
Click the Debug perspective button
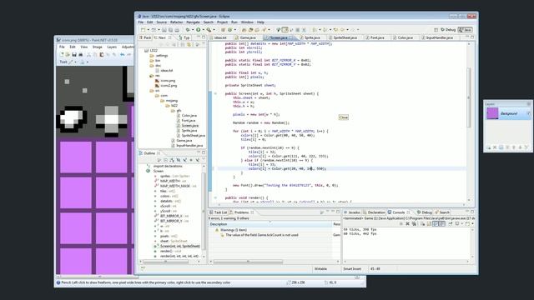pos(448,30)
